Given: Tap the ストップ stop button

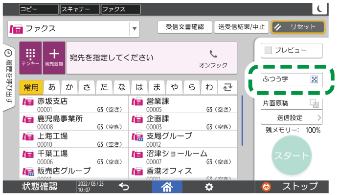Looking at the screenshot, I should coord(292,187).
